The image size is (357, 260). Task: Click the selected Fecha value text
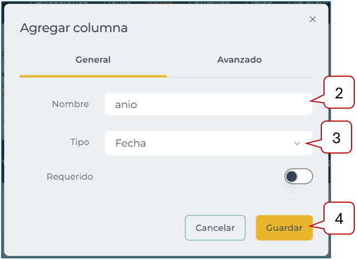(130, 144)
